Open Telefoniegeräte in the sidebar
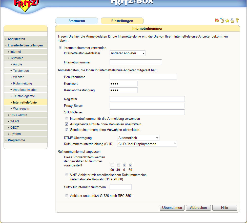 (x=26, y=96)
